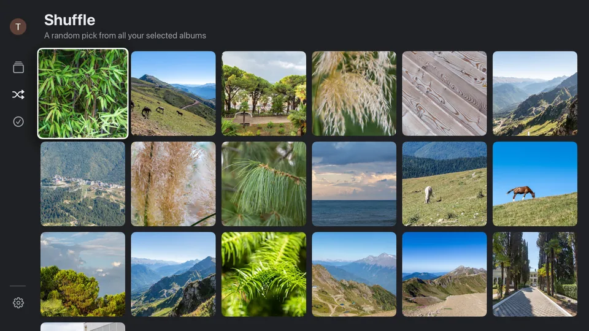
Task: Click 'A random pick from all your selected albums'
Action: pyautogui.click(x=125, y=36)
